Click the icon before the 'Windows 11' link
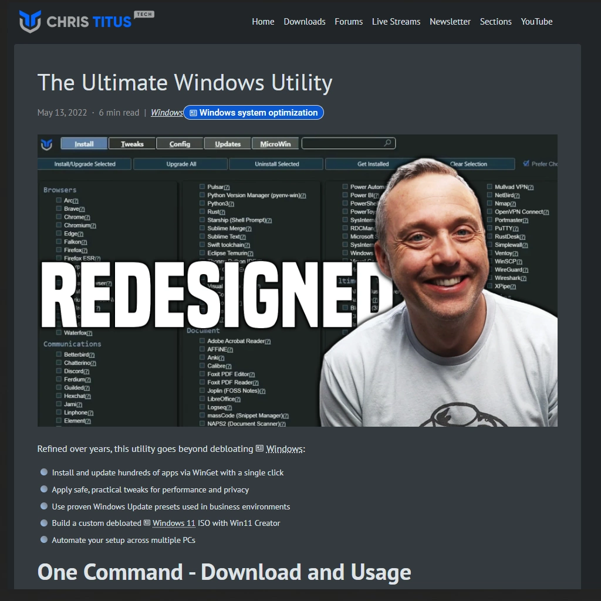Image resolution: width=601 pixels, height=601 pixels. (x=147, y=523)
